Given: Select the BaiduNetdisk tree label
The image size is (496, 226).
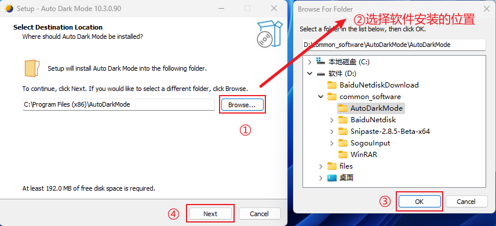Looking at the screenshot, I should point(373,120).
